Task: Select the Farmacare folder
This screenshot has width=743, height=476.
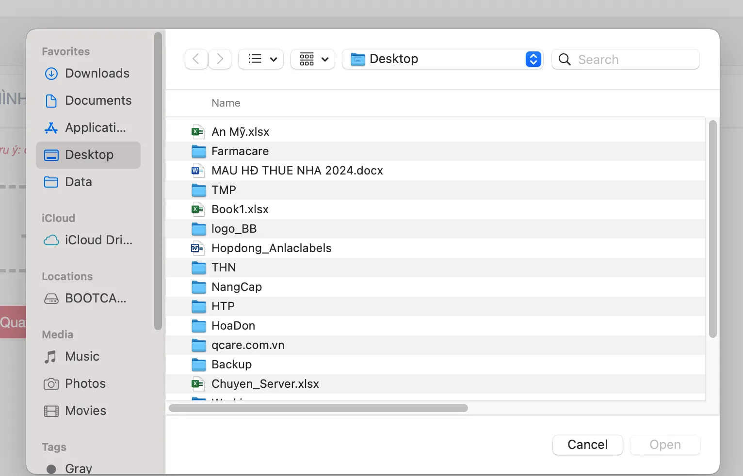Action: pyautogui.click(x=240, y=151)
